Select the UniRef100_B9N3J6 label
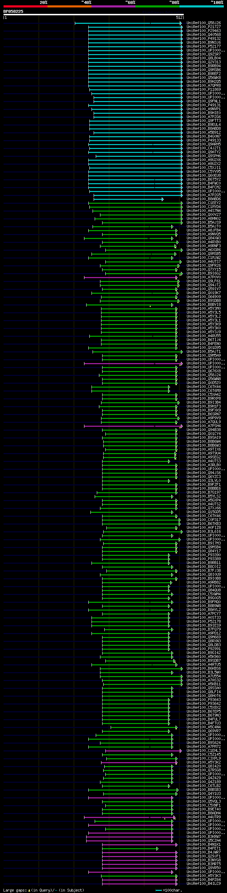 [204, 42]
